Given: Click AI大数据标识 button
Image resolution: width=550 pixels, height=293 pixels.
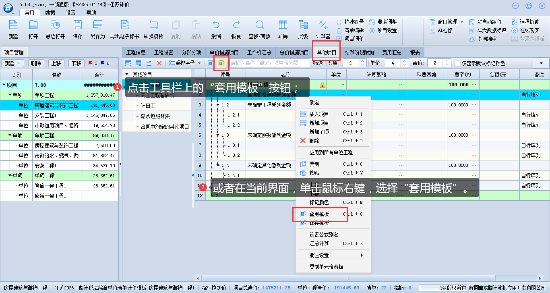Looking at the screenshot, I should click(488, 30).
